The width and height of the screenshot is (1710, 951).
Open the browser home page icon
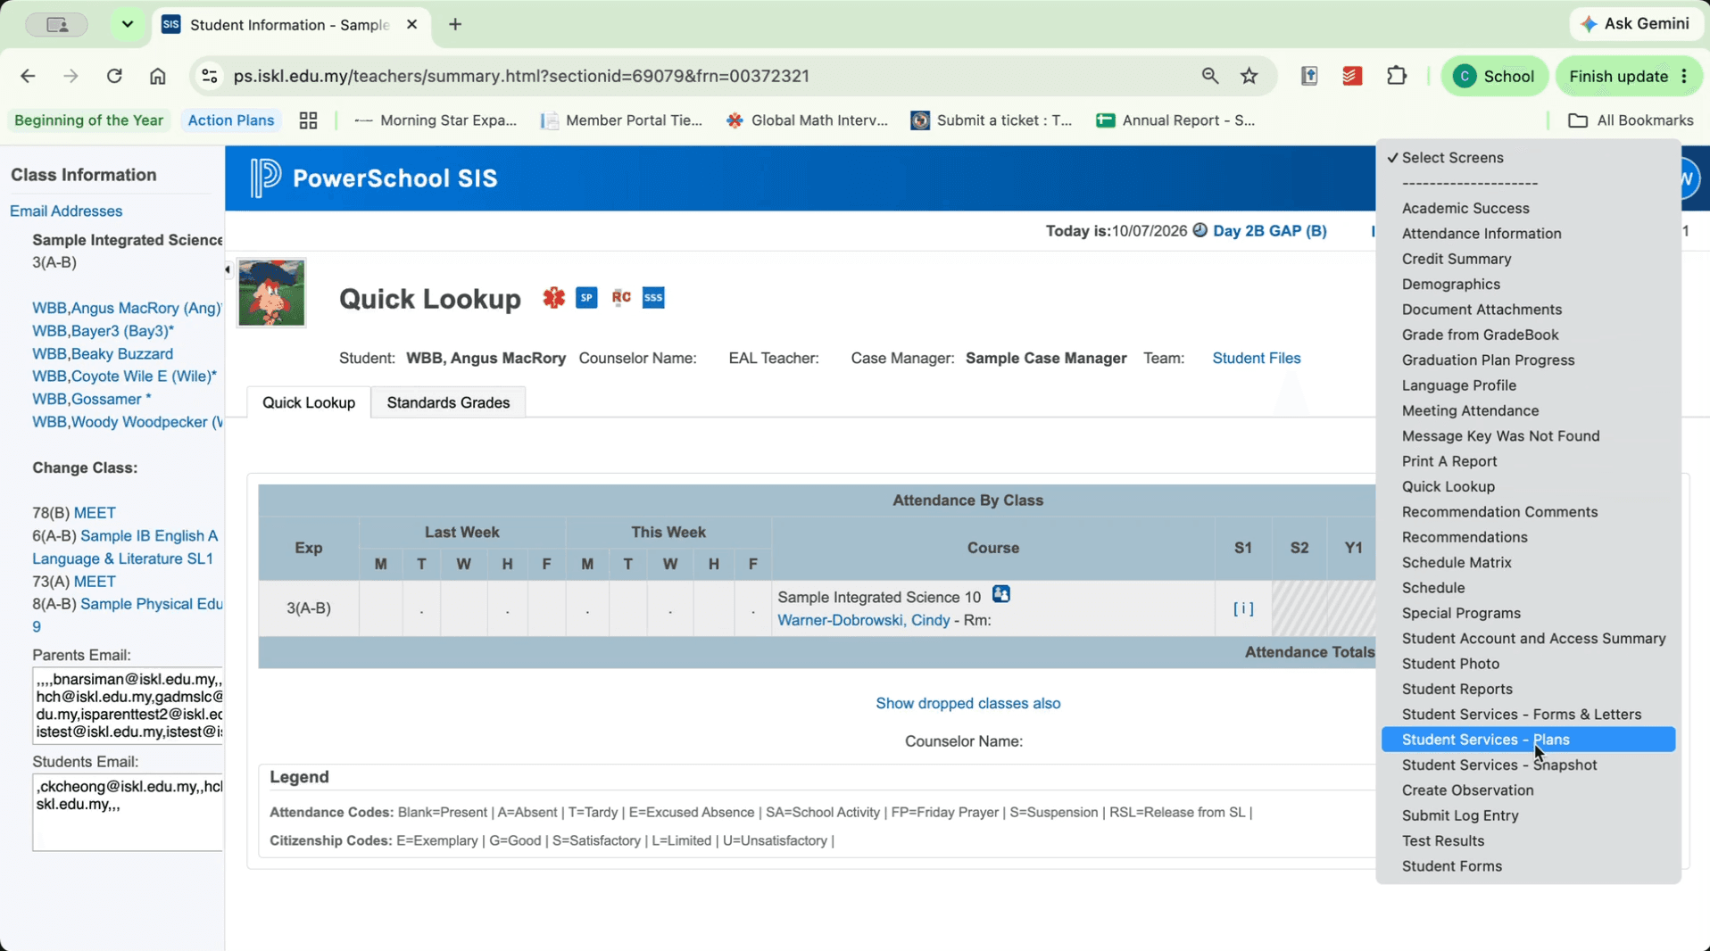pyautogui.click(x=158, y=76)
